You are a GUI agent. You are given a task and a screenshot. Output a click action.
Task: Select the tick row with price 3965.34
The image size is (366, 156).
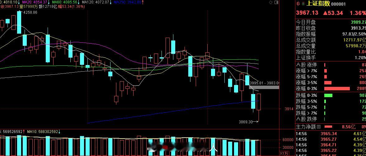[331, 134]
